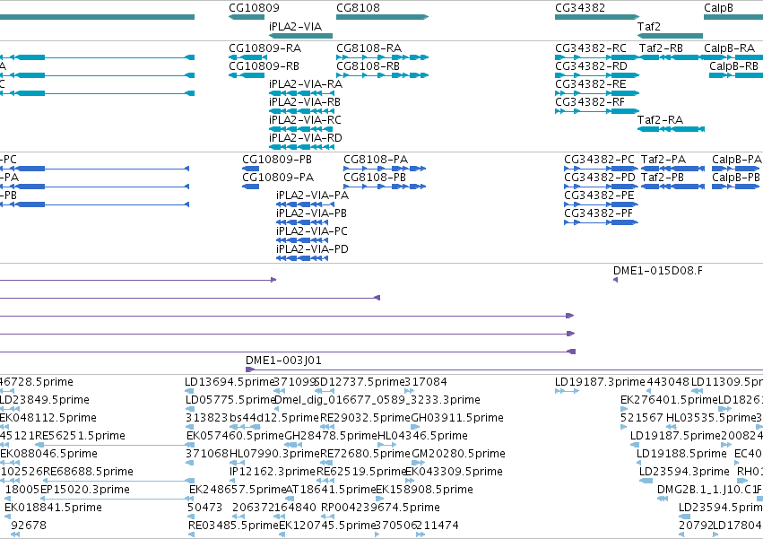Open protein CG8108-PA
The height and width of the screenshot is (539, 763).
coord(376,160)
